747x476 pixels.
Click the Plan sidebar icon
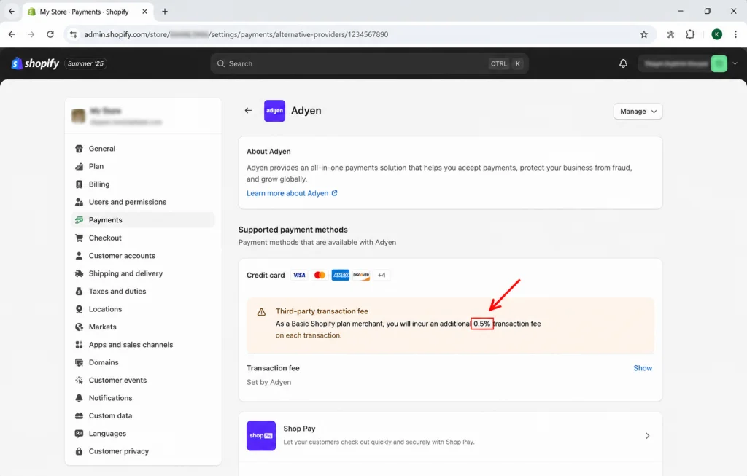point(79,166)
